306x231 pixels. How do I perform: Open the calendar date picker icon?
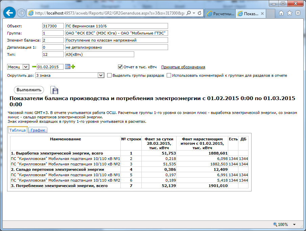(x=68, y=67)
